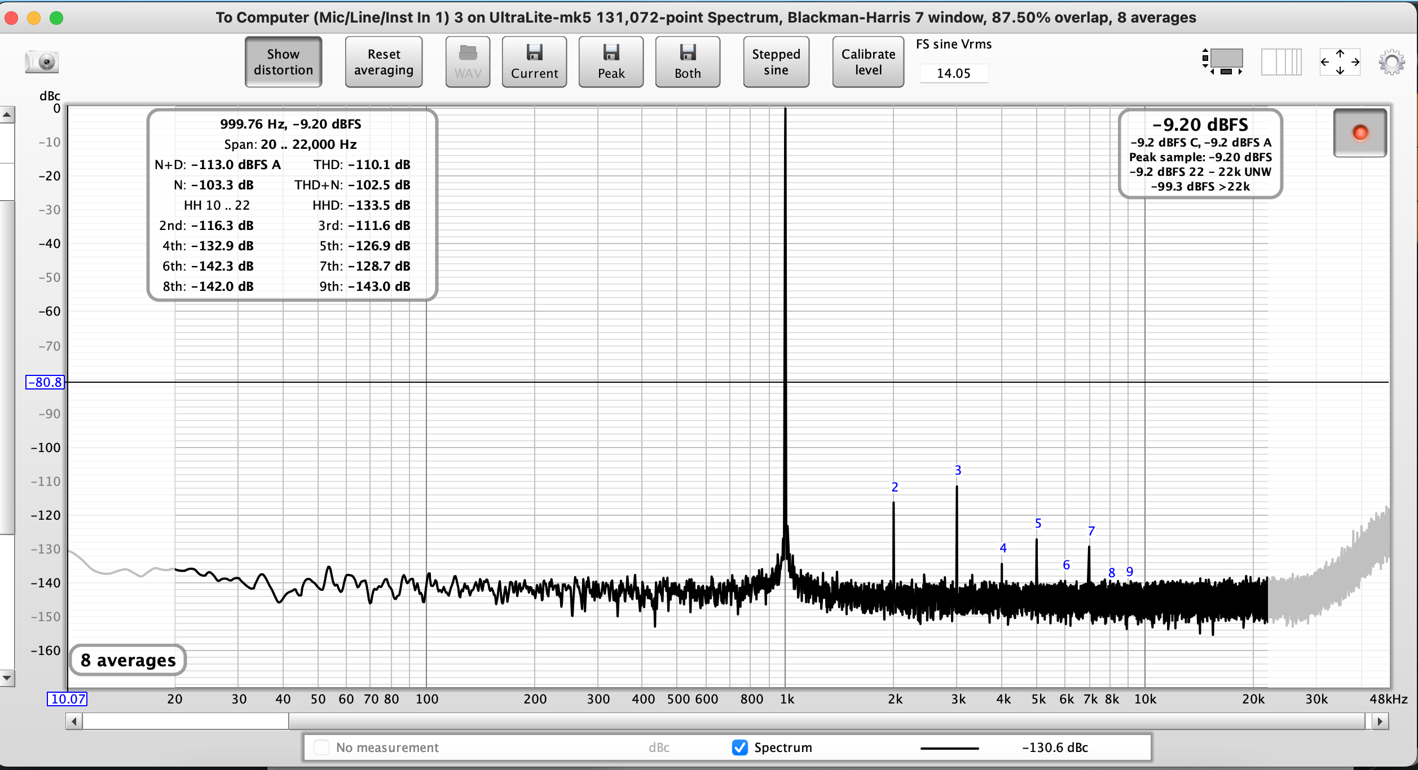Open the Stepped sine tool
1418x770 pixels.
[776, 62]
